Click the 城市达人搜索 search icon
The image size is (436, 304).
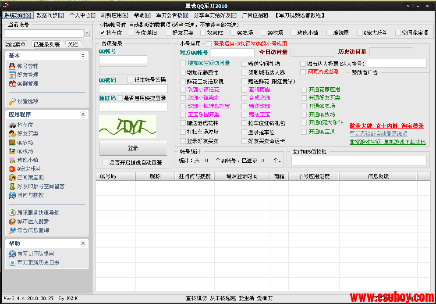12,222
